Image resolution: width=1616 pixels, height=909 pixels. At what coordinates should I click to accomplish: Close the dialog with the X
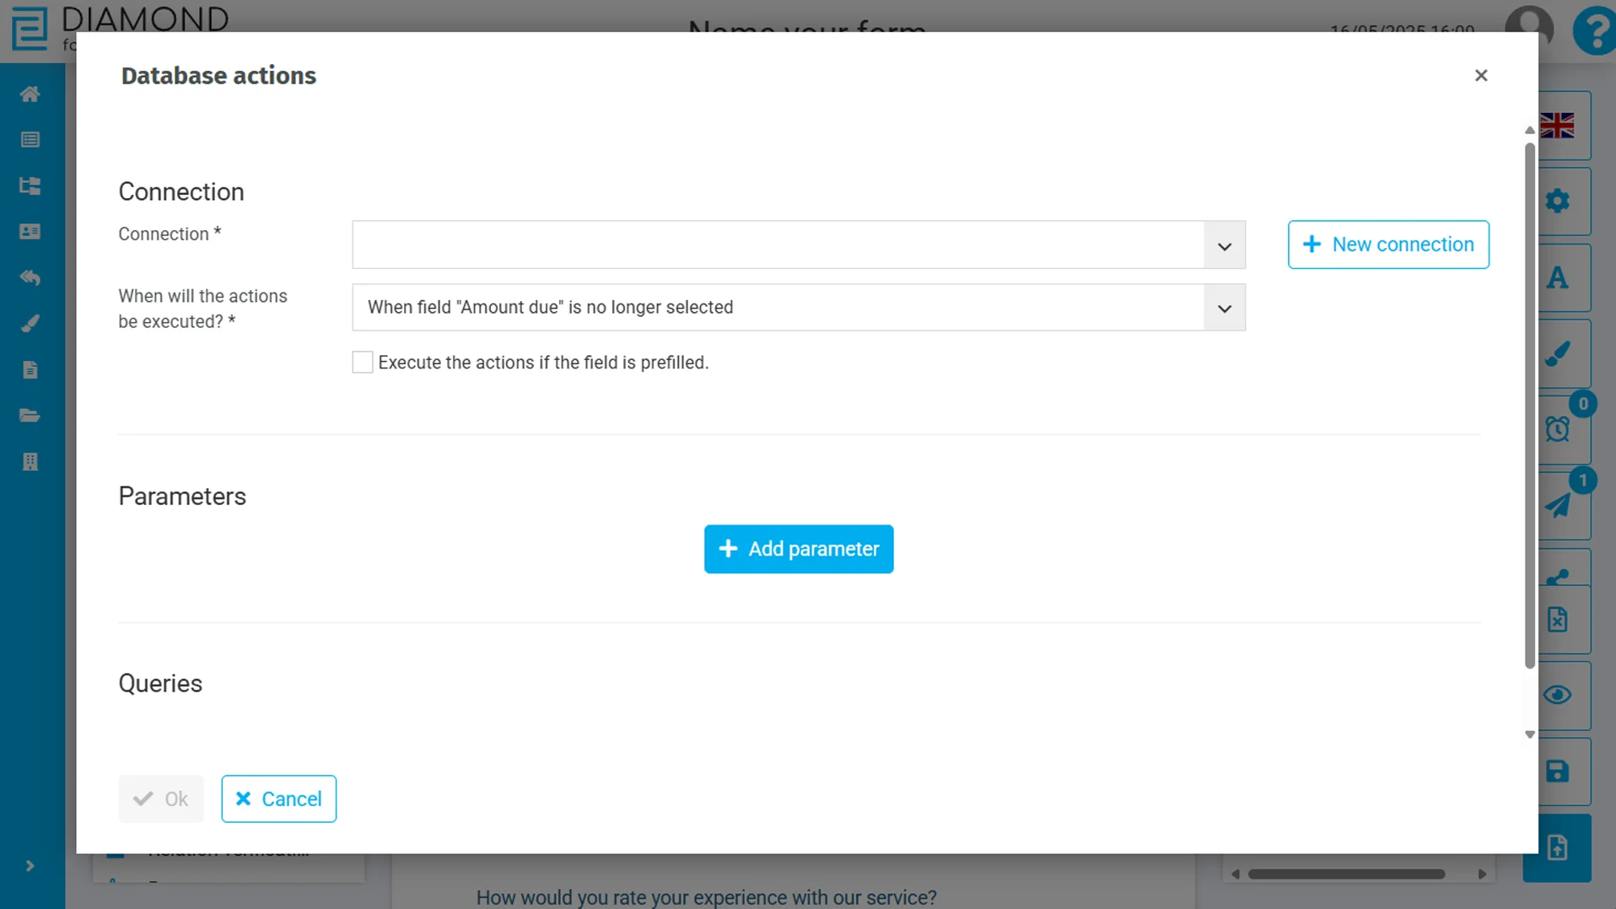click(1480, 76)
